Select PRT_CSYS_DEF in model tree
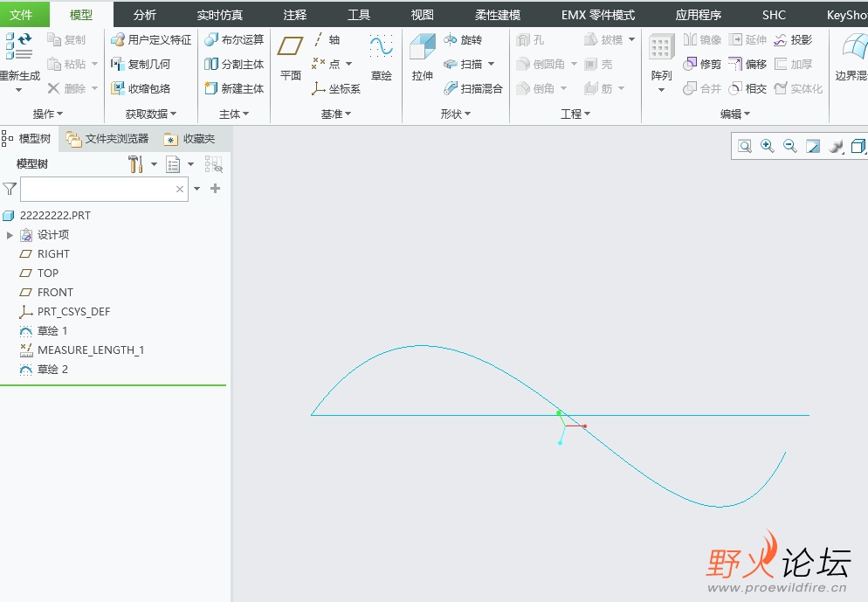868x602 pixels. tap(65, 312)
